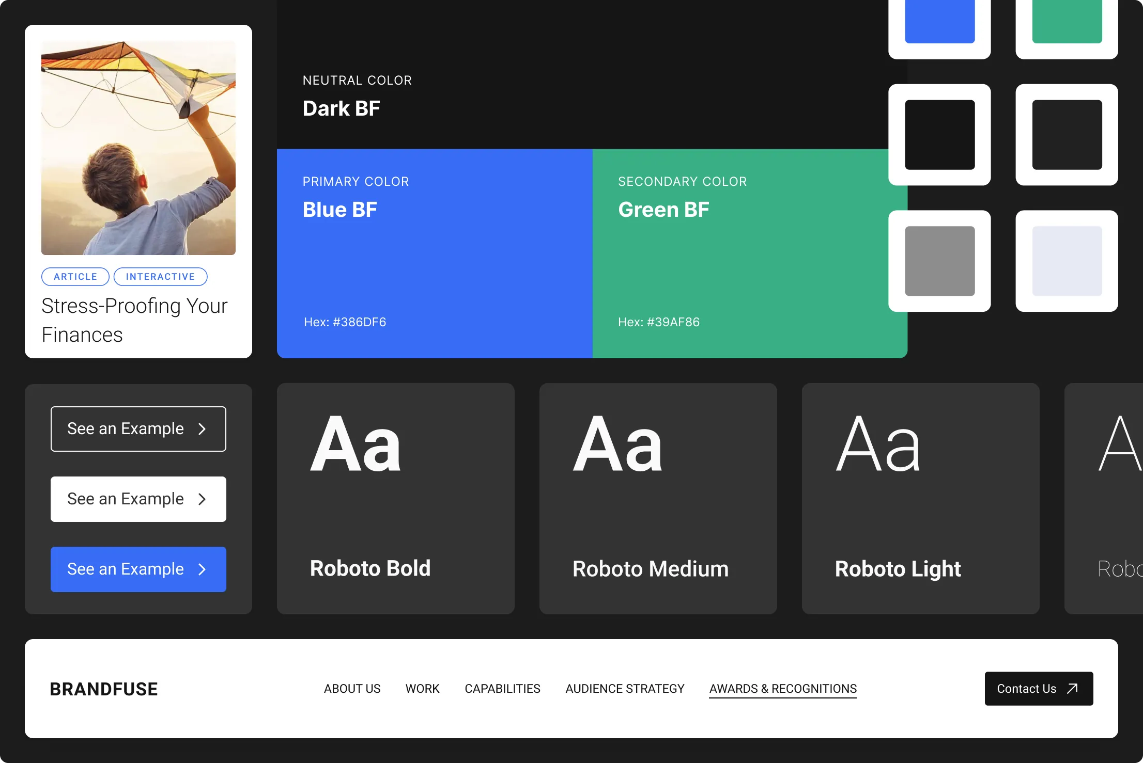Open AUDIENCE STRATEGY nav link
The width and height of the screenshot is (1143, 763).
point(625,689)
